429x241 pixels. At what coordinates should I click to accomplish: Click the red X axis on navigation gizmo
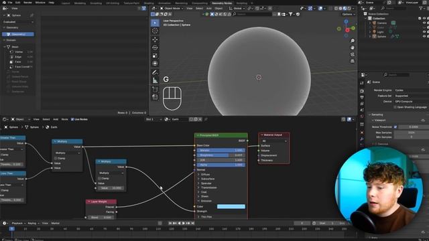347,30
